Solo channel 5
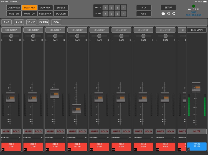208x155 pixels. (104, 131)
